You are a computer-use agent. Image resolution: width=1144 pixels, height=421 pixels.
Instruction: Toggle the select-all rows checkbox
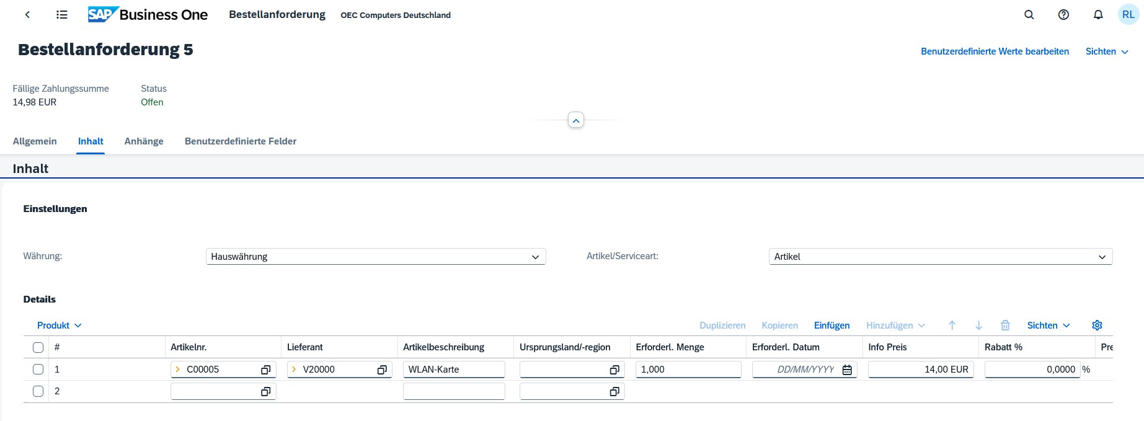(38, 347)
